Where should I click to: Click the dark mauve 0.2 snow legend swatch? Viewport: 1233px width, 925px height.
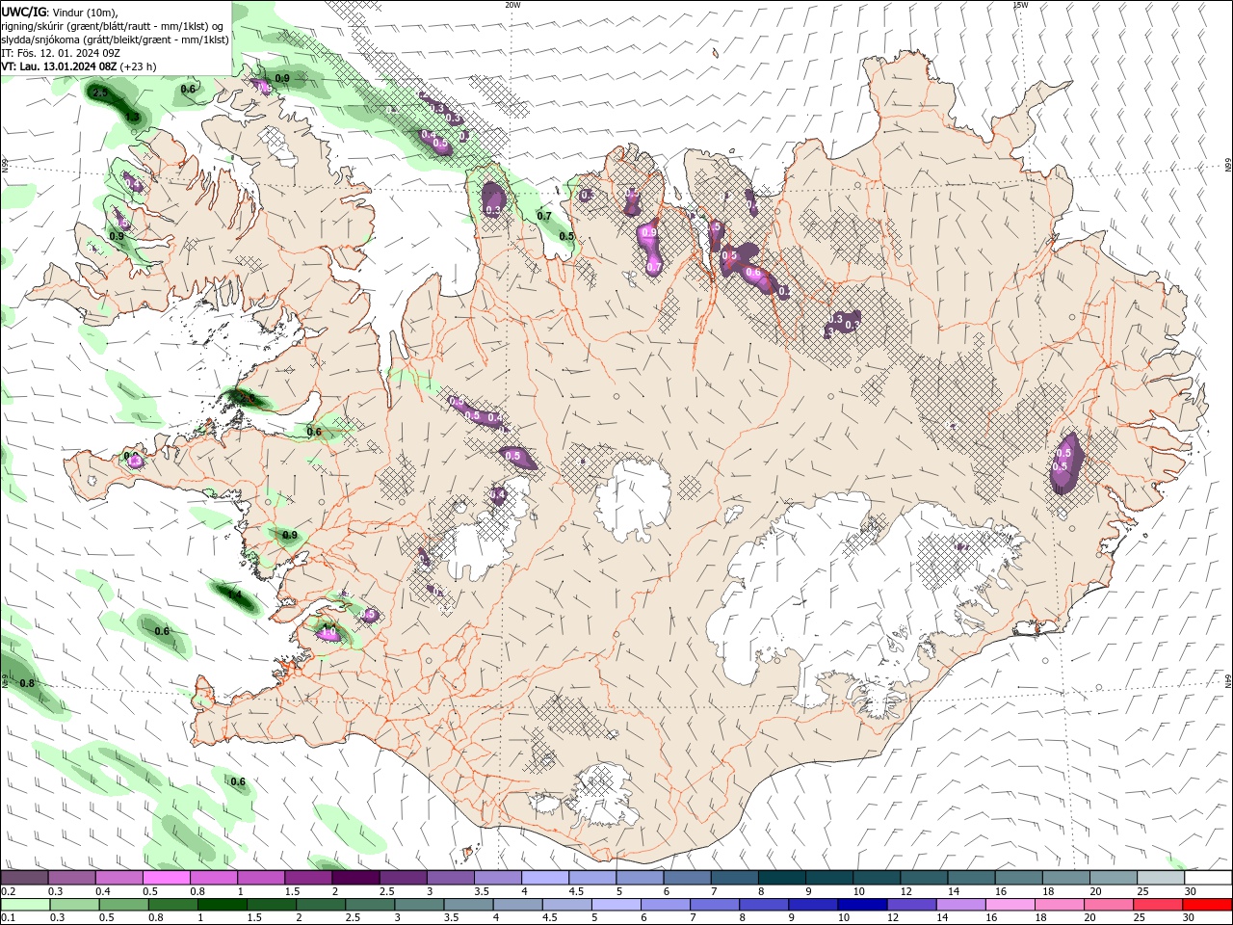tap(24, 878)
